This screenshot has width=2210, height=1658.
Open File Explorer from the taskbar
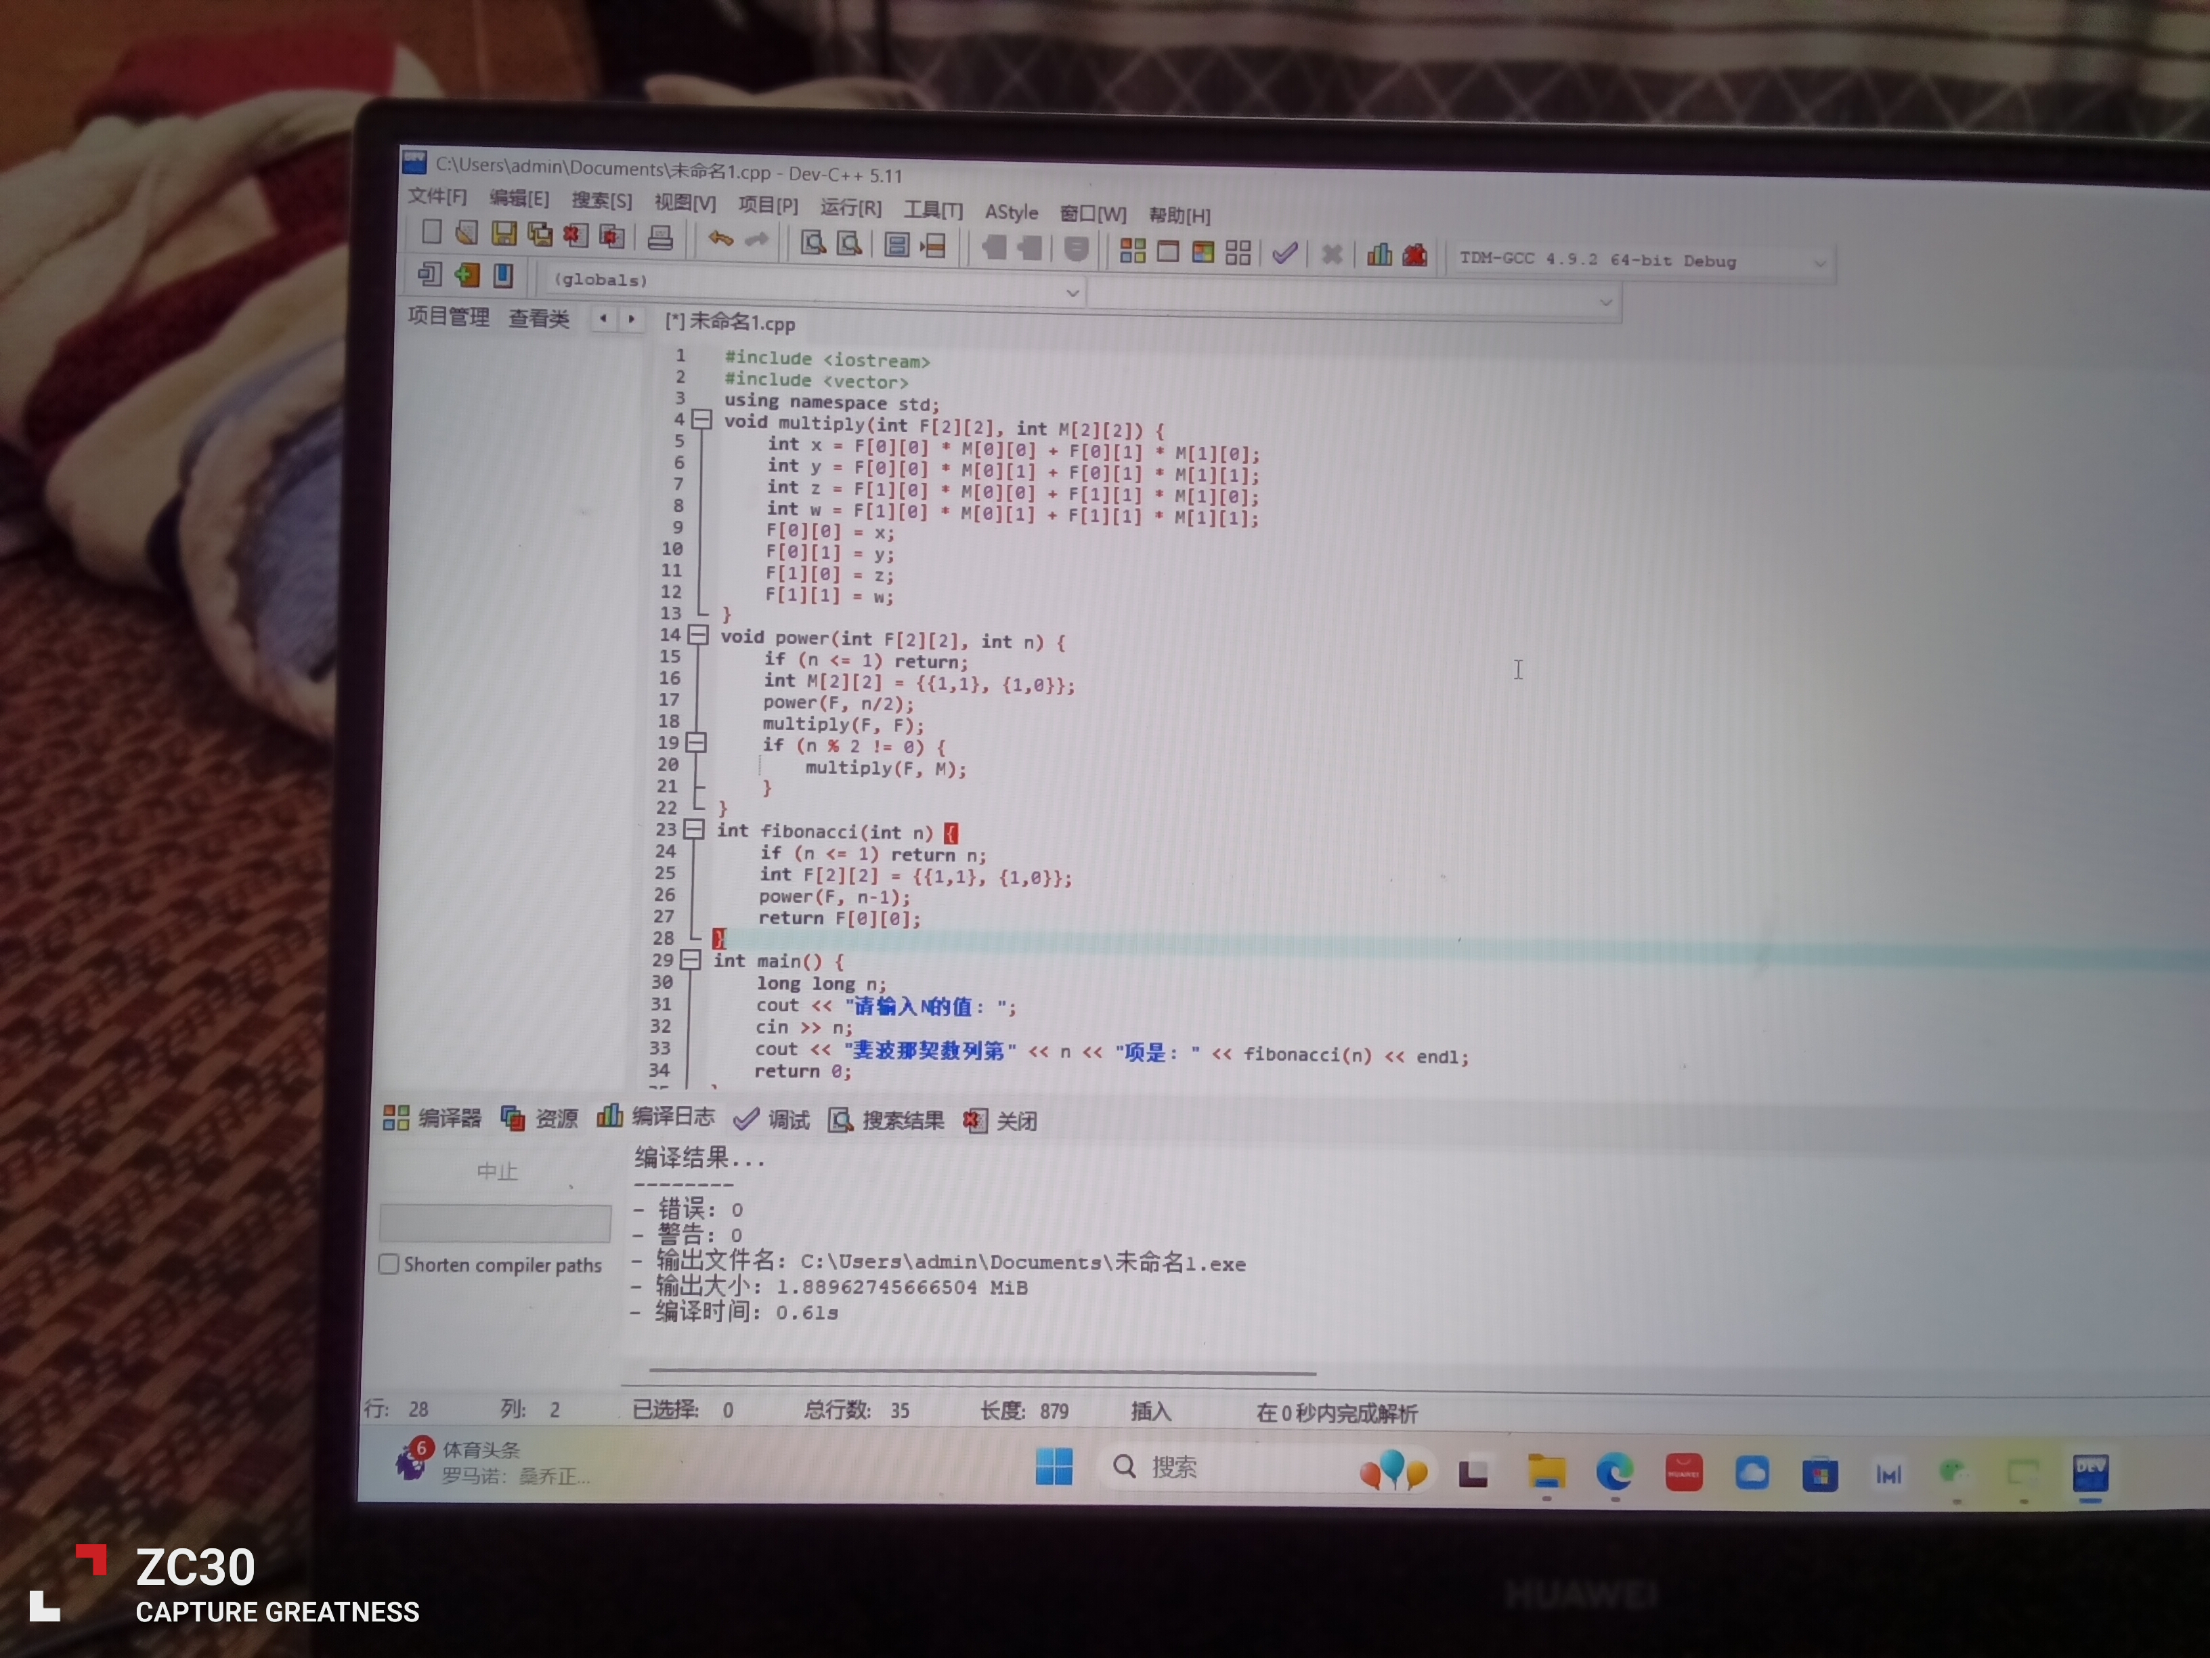1546,1472
